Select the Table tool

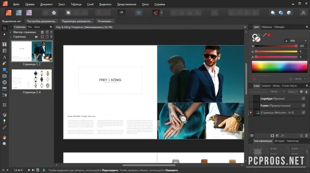tap(4, 51)
